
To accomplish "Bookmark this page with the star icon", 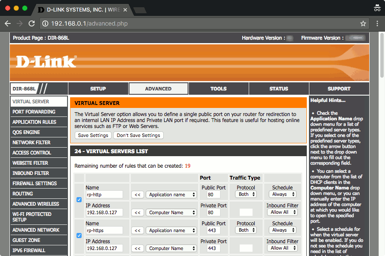I will click(363, 23).
